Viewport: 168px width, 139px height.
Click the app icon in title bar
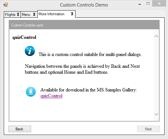tap(6, 5)
